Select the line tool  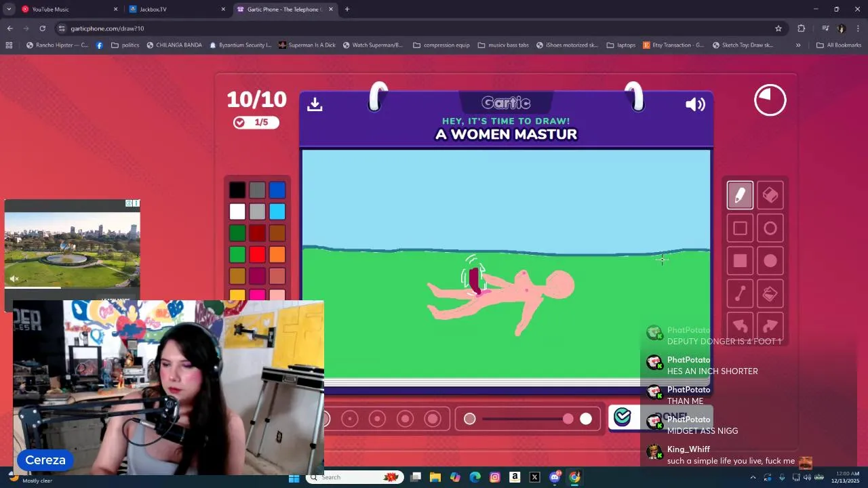(x=740, y=293)
